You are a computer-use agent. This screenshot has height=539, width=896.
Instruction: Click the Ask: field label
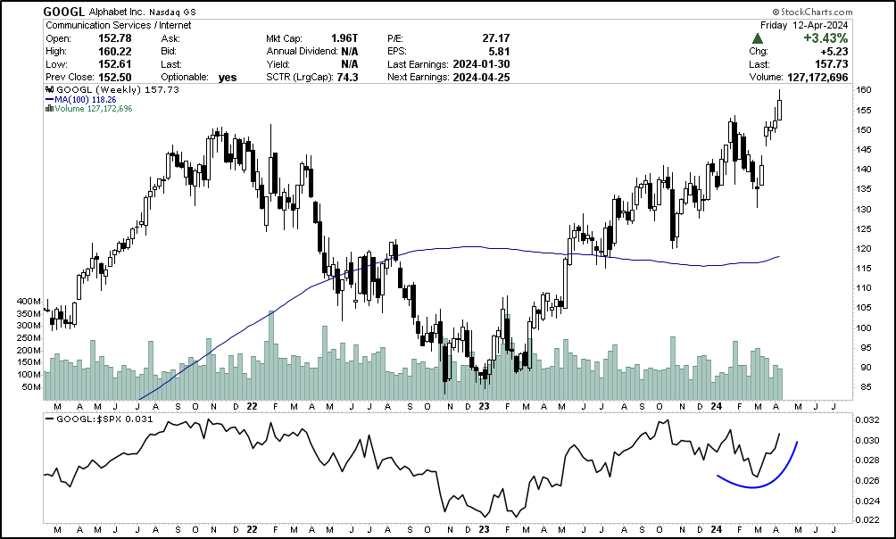pos(170,38)
